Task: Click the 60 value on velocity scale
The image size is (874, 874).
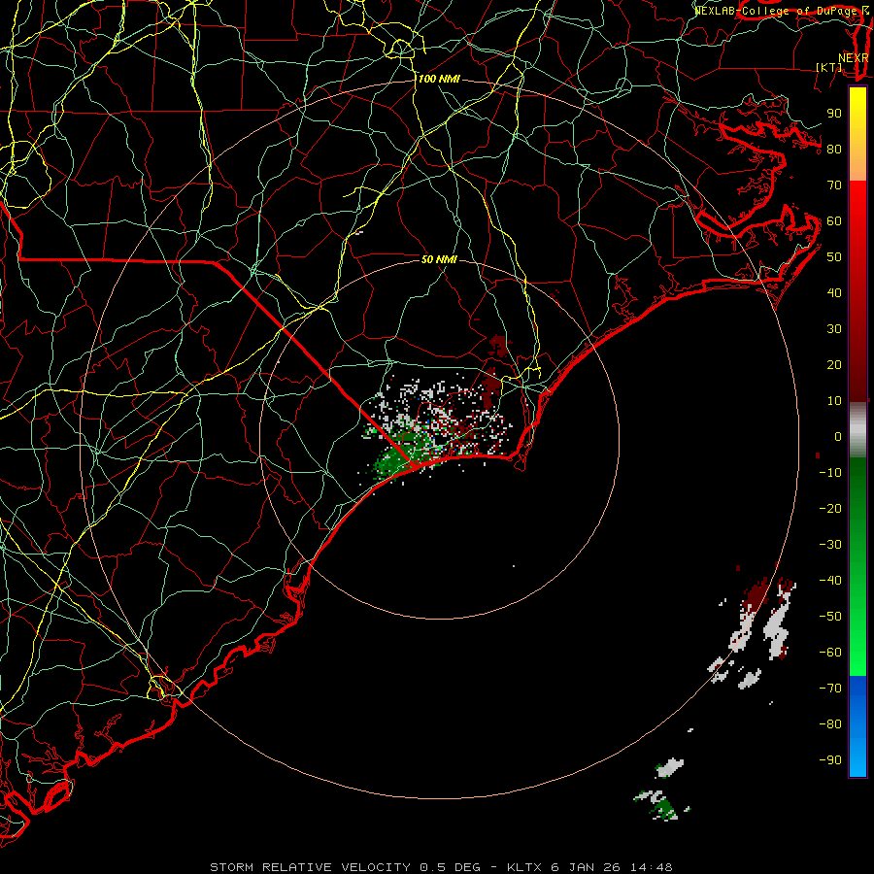Action: coord(834,221)
